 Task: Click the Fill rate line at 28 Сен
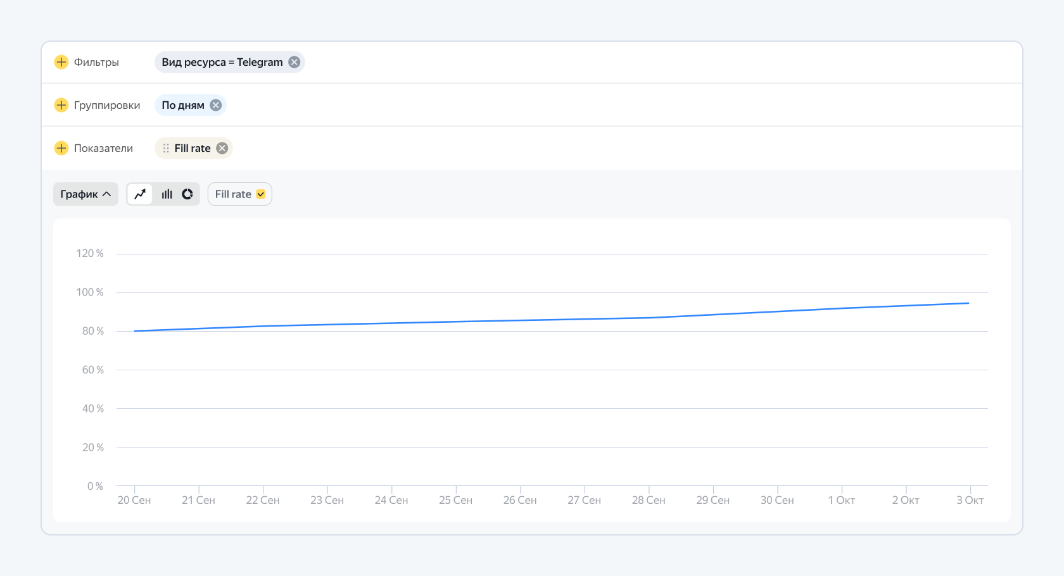click(x=649, y=318)
